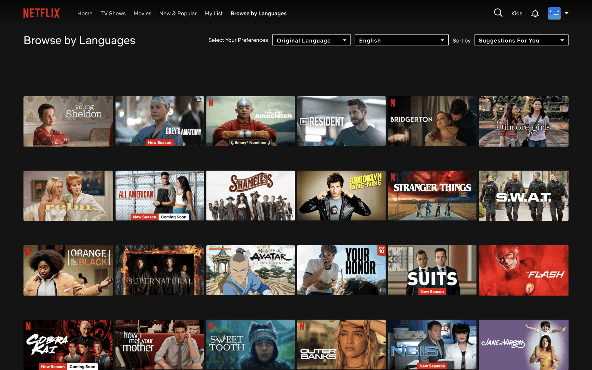592x370 pixels.
Task: Open All American title card
Action: pos(160,196)
